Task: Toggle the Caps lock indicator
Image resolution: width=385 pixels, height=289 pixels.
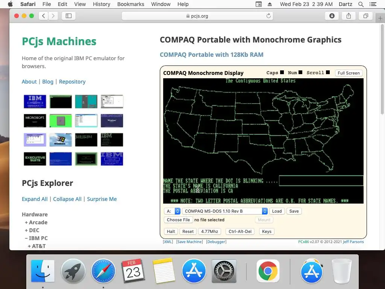Action: pos(282,73)
